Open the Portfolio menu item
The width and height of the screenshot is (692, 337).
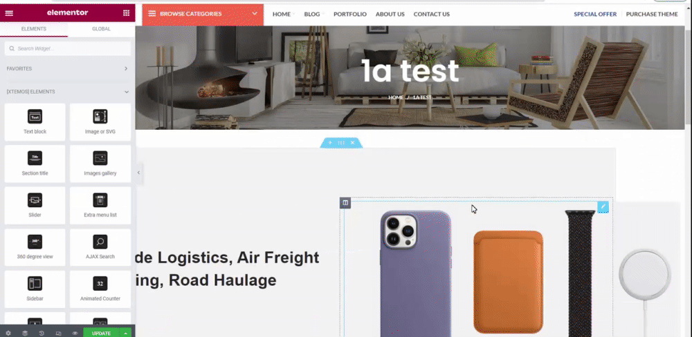[x=350, y=14]
